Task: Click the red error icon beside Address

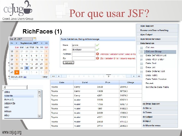Action: tap(98, 54)
